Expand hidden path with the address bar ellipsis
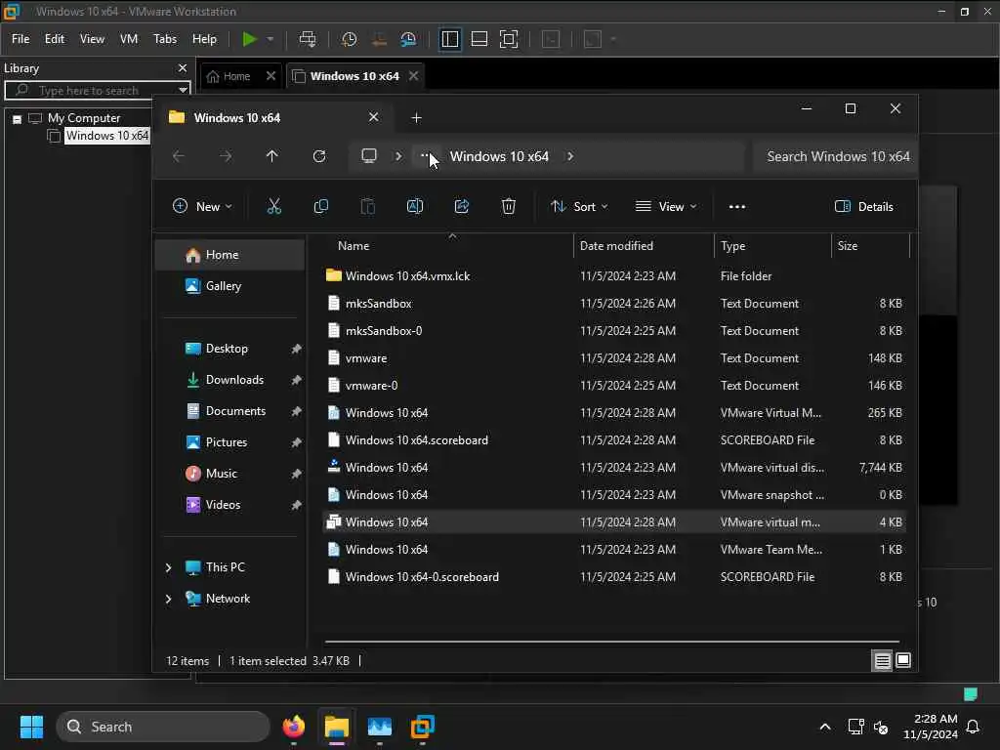Screen dimensions: 1000x750 click(426, 155)
